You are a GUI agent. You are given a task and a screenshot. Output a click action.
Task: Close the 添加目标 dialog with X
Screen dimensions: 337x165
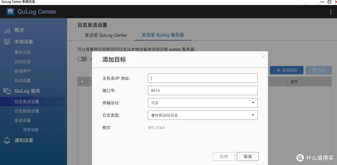[x=263, y=56]
